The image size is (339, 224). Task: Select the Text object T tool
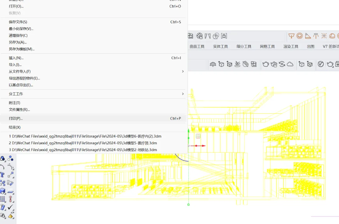pyautogui.click(x=3, y=175)
